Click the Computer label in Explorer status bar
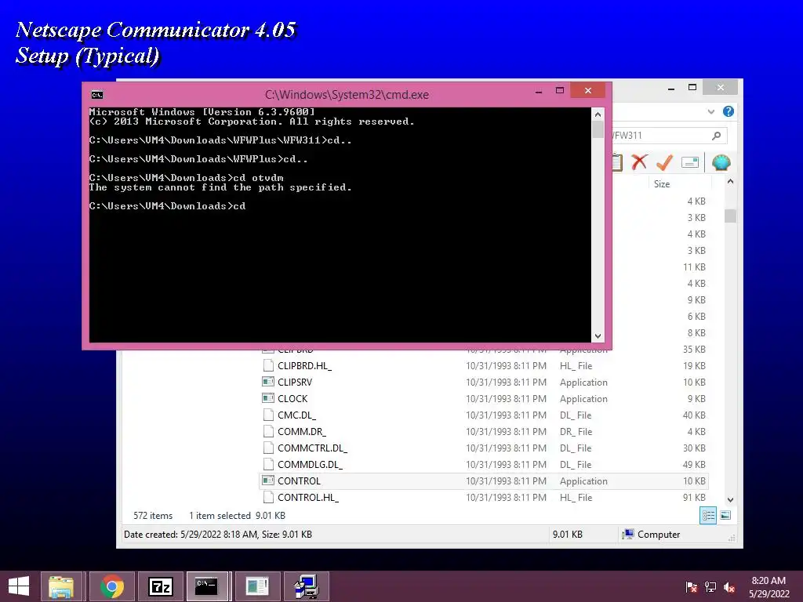 (659, 535)
